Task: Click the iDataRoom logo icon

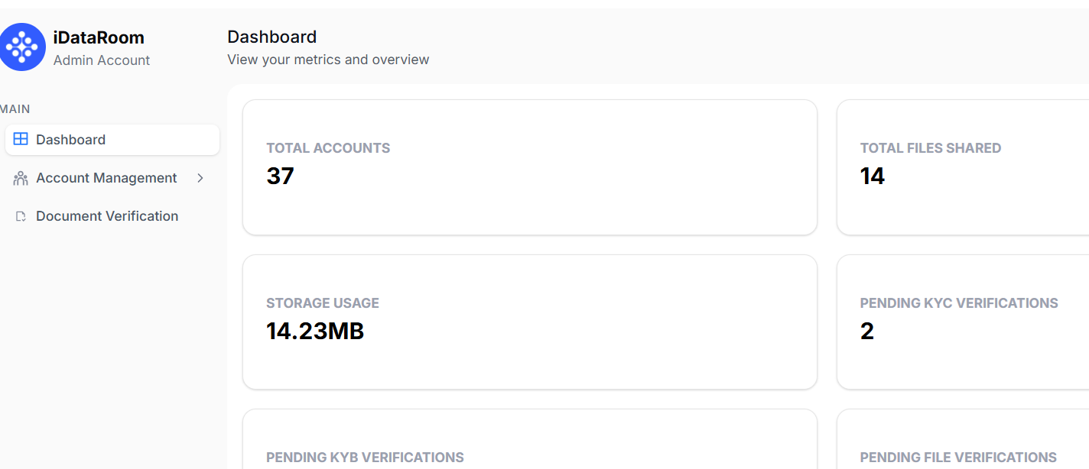Action: 22,47
